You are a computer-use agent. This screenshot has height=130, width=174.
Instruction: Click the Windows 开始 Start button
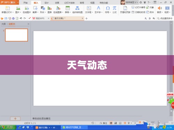click(x=8, y=127)
